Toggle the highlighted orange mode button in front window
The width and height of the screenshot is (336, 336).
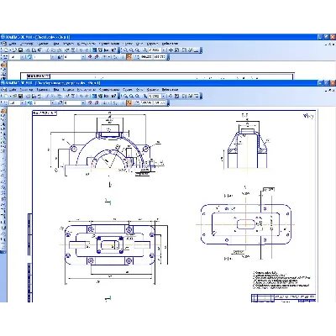click(x=129, y=102)
